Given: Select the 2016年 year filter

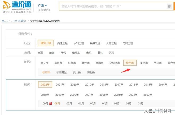Looking at the screenshot, I should [x=134, y=85].
